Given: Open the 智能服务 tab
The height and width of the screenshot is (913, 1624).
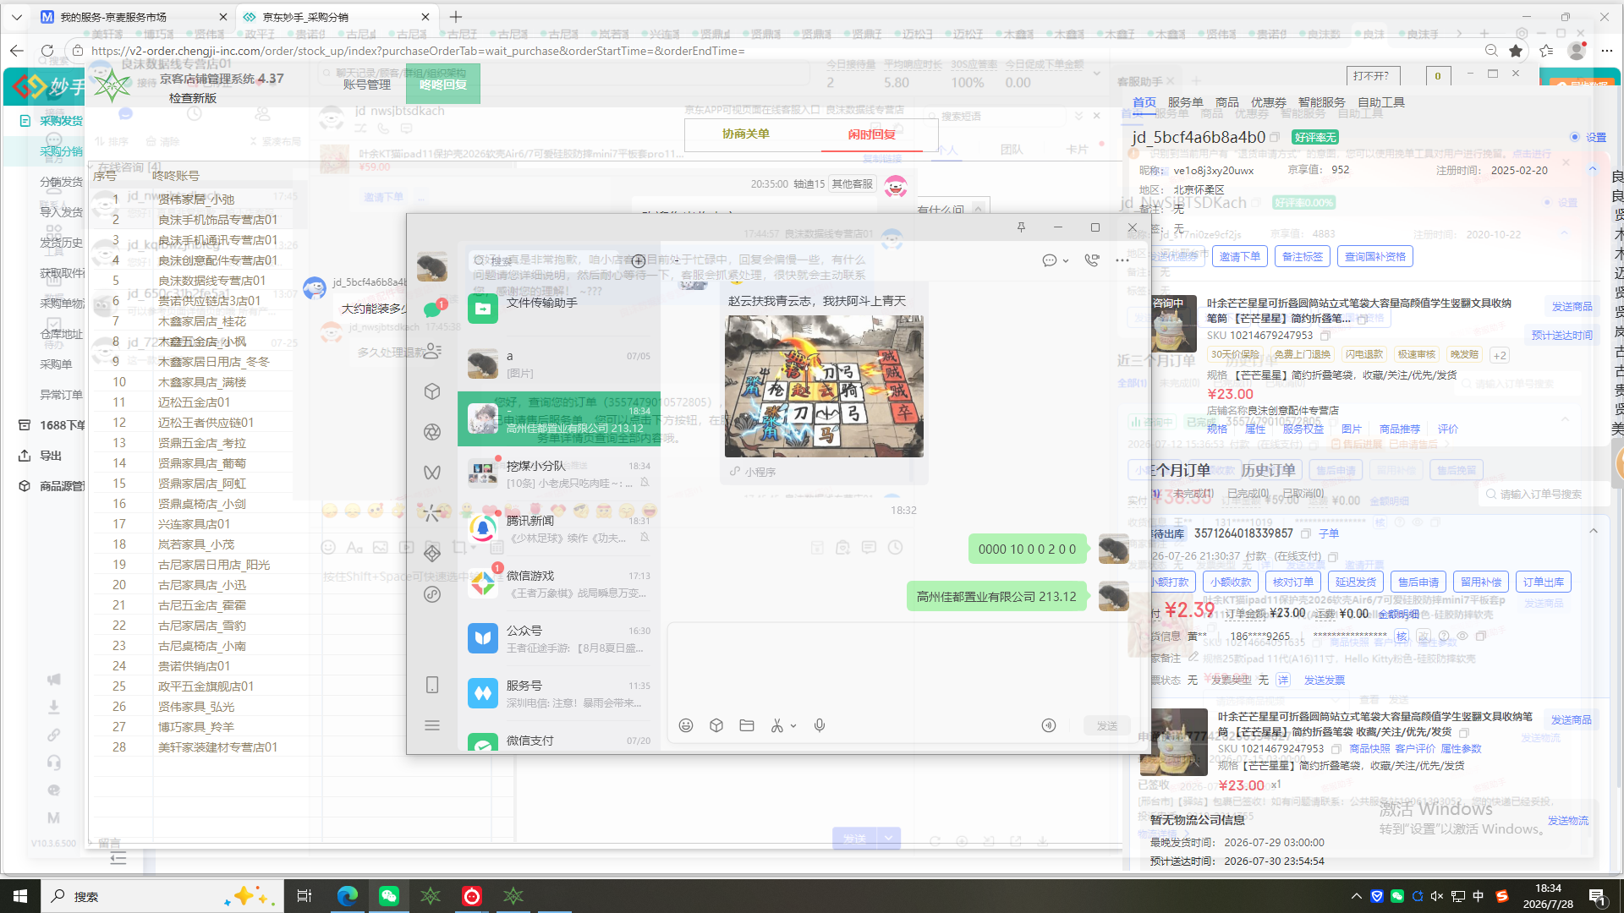Looking at the screenshot, I should [1322, 102].
